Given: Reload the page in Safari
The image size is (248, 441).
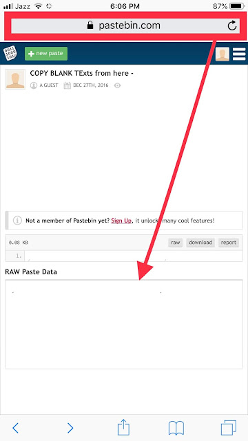Looking at the screenshot, I should pyautogui.click(x=232, y=26).
